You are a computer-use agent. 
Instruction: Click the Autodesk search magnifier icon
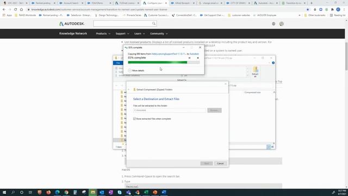(x=154, y=23)
